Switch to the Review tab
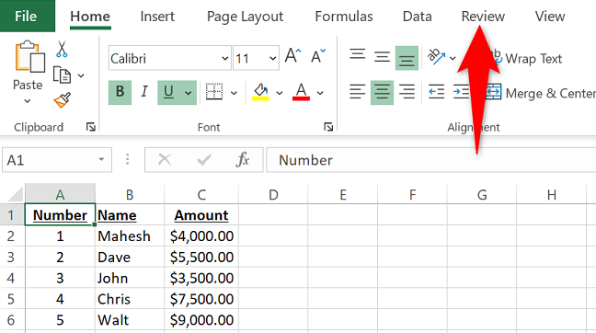 483,17
